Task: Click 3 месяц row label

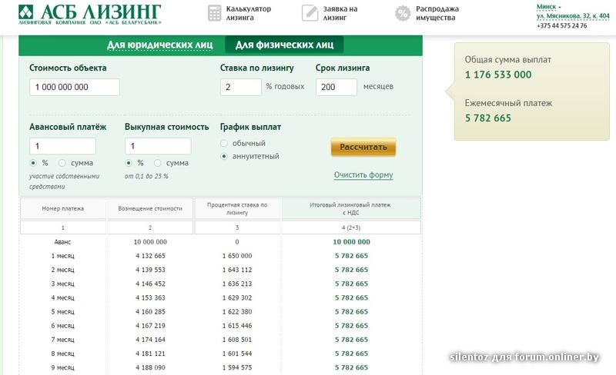Action: [x=63, y=284]
